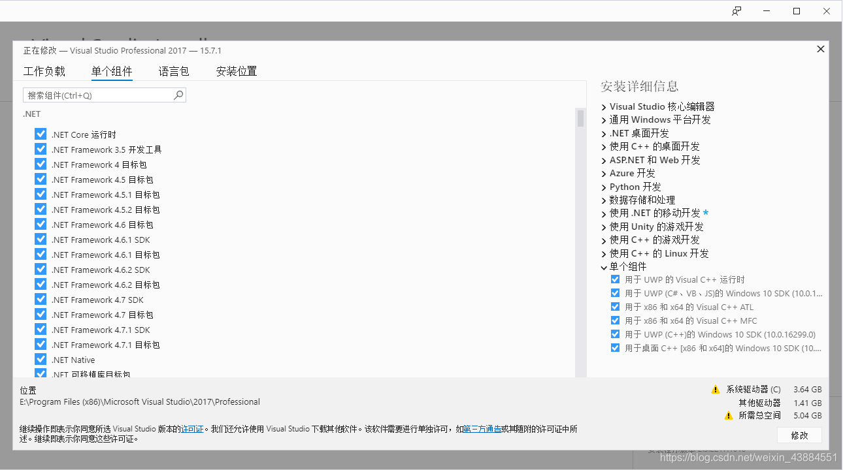Toggle .NET Framework 4.5.1 目标包 checkbox
Screen dimensions: 843x470
(x=41, y=195)
